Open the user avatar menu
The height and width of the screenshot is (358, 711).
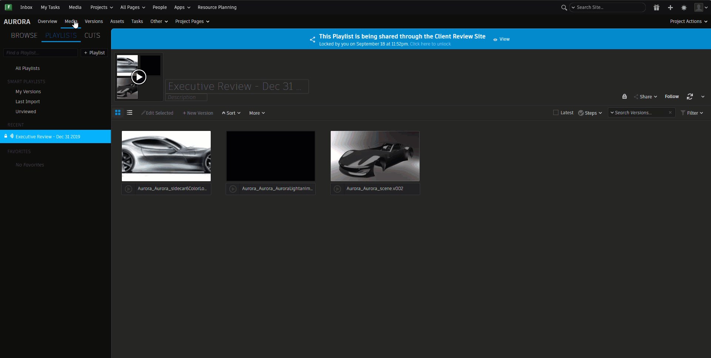tap(701, 7)
